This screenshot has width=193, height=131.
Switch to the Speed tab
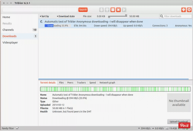[93, 83]
